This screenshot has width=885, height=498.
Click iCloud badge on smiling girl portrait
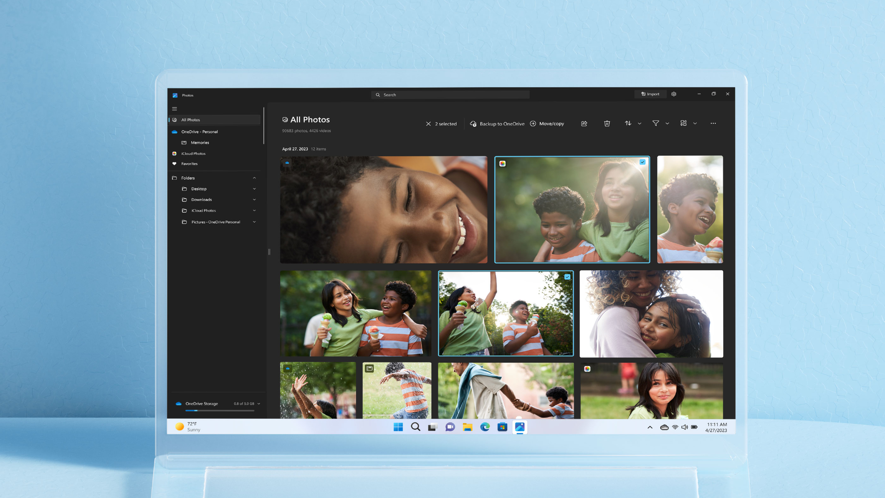tap(587, 369)
